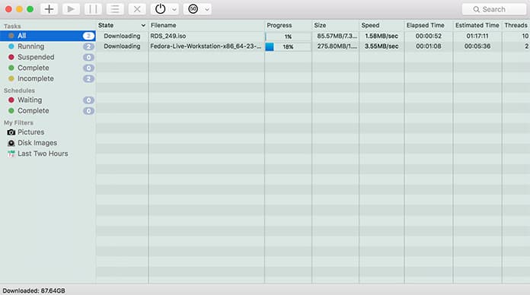Open dropdown arrow beside power icon

point(174,9)
